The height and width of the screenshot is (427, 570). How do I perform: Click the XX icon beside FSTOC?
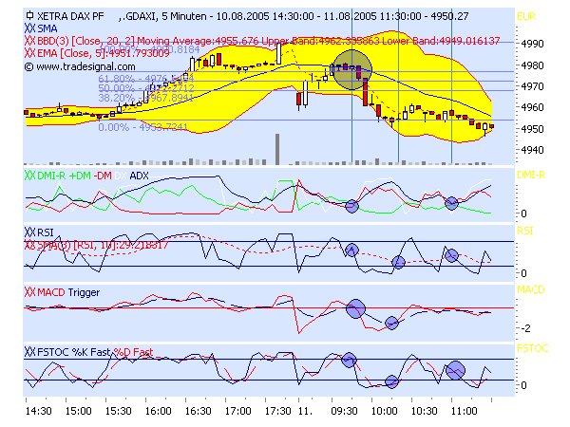[x=30, y=352]
